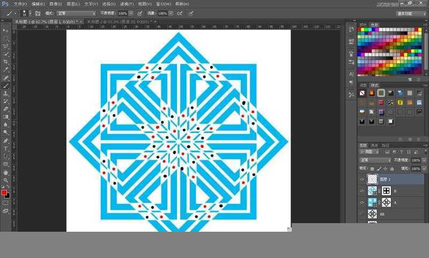Viewport: 429px width, 258px height.
Task: Open the 滤镜(T) menu
Action: pos(127,4)
